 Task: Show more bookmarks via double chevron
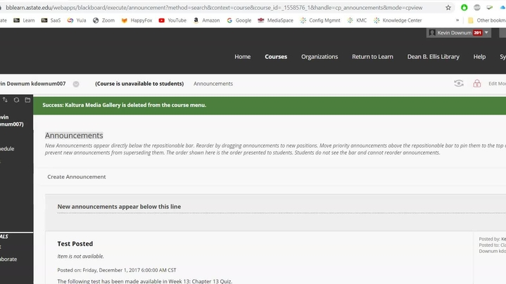(457, 20)
